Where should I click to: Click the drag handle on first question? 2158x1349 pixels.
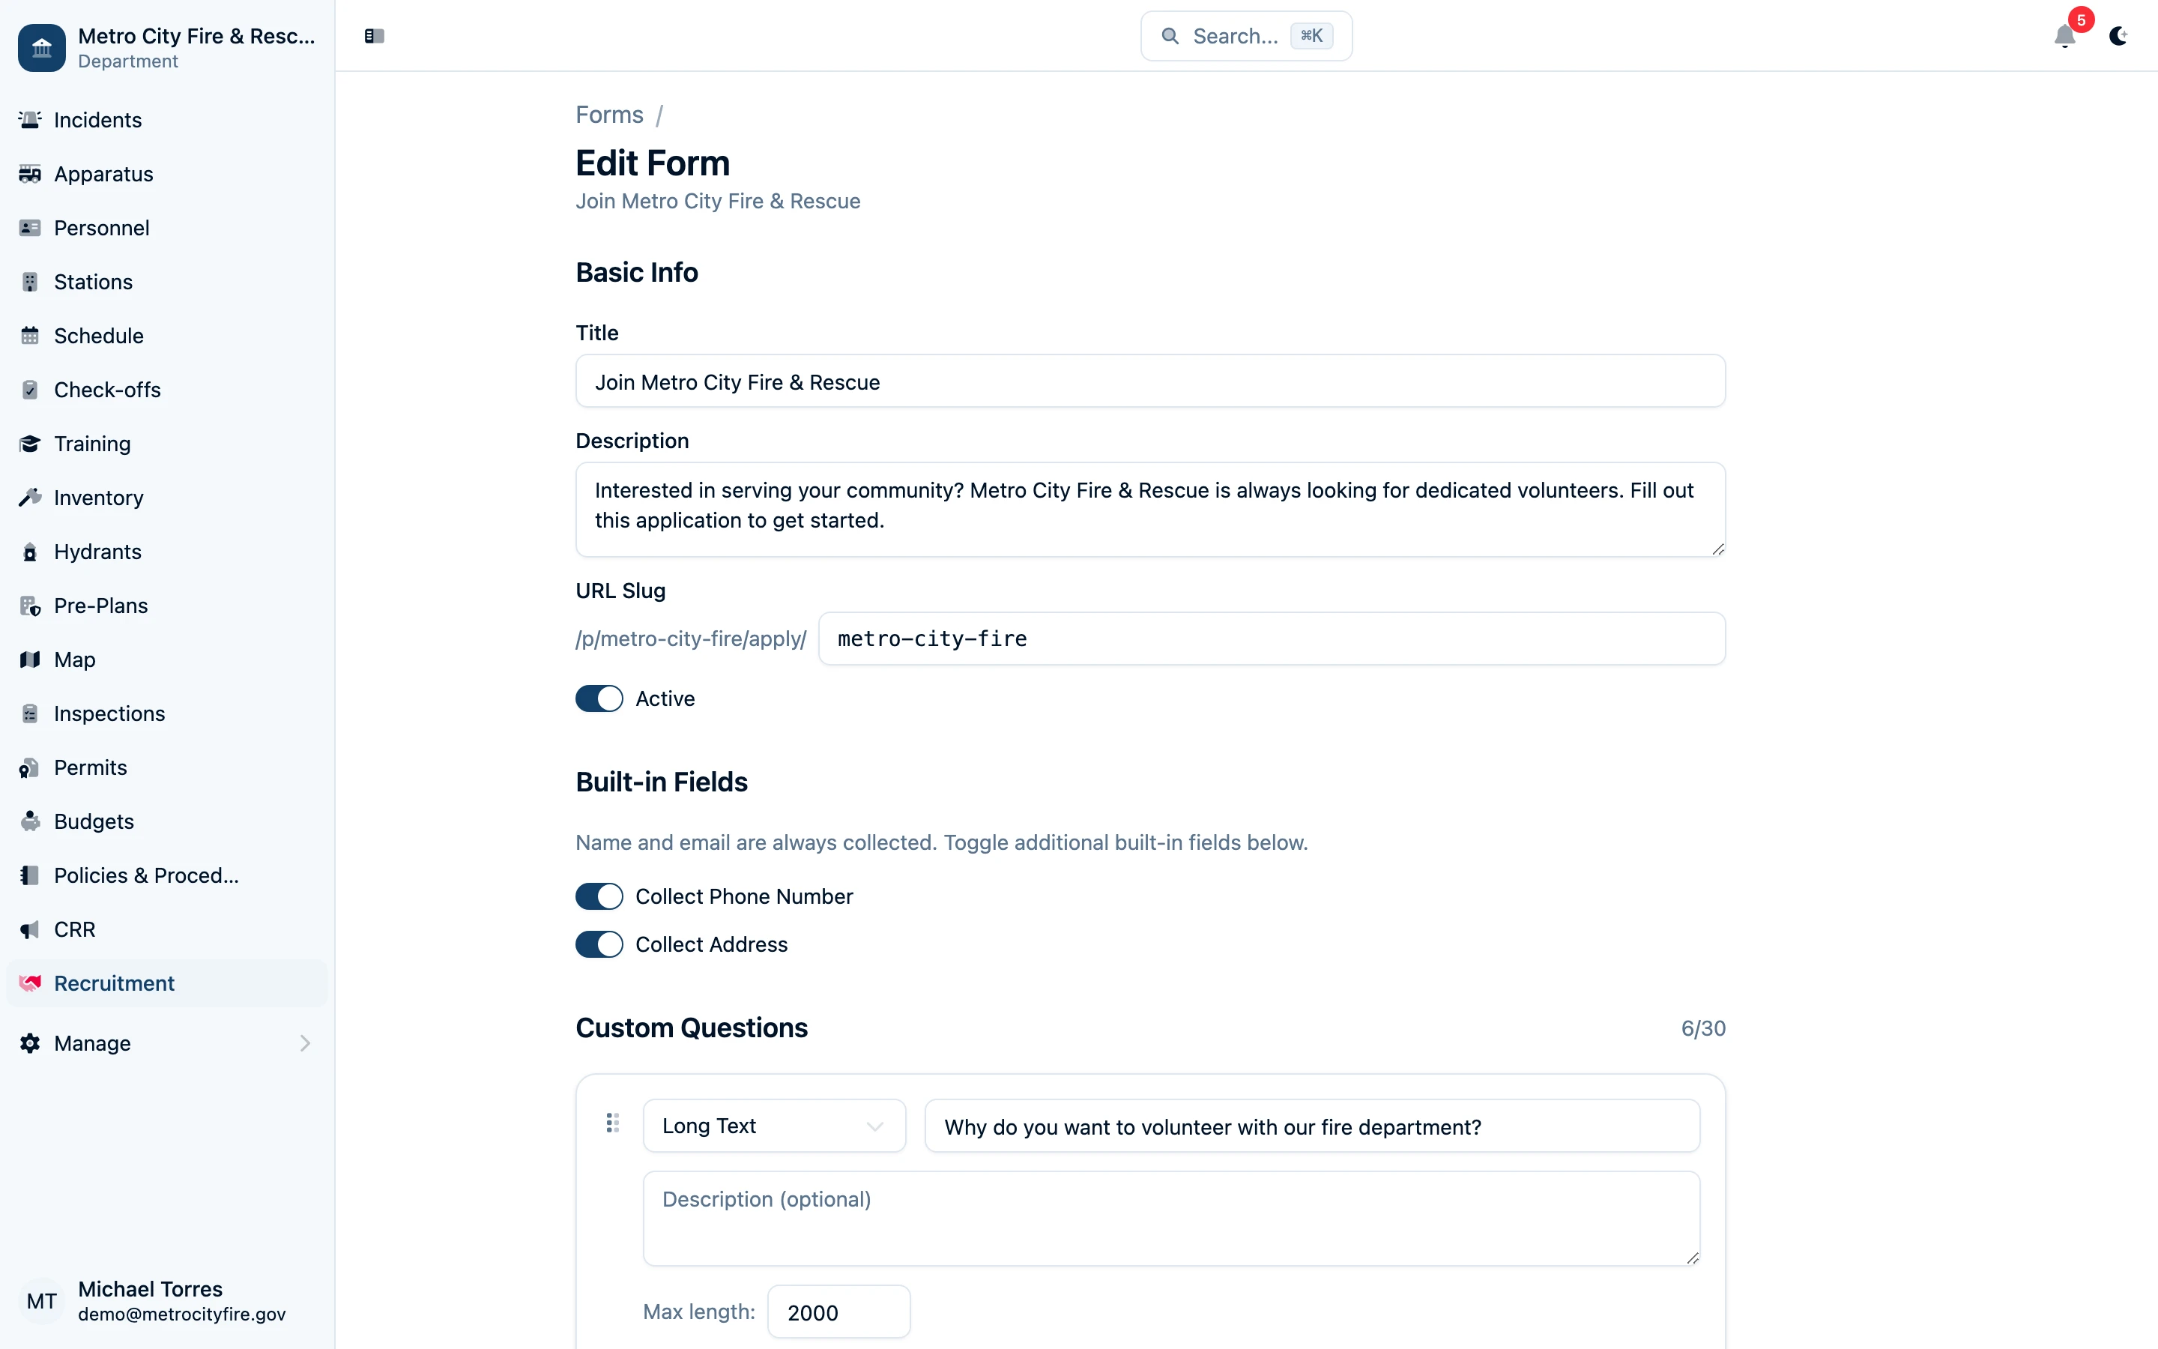[613, 1123]
